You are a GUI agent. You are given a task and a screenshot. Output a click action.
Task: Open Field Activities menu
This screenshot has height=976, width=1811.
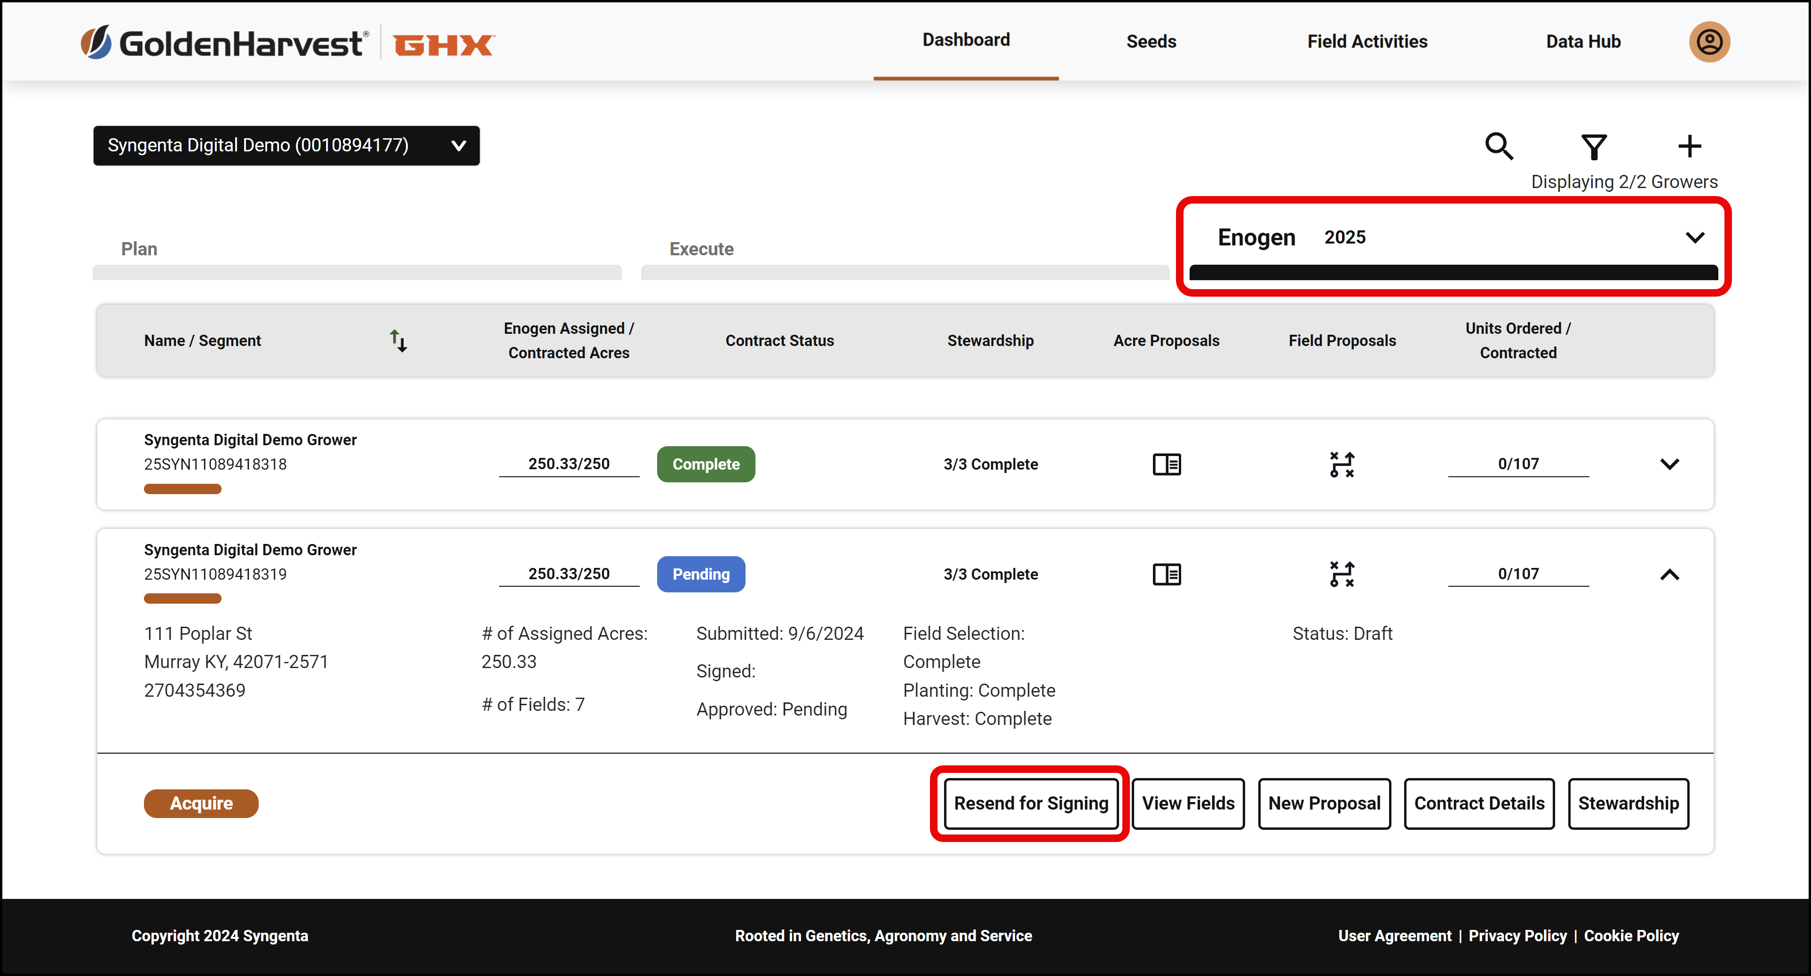1366,41
